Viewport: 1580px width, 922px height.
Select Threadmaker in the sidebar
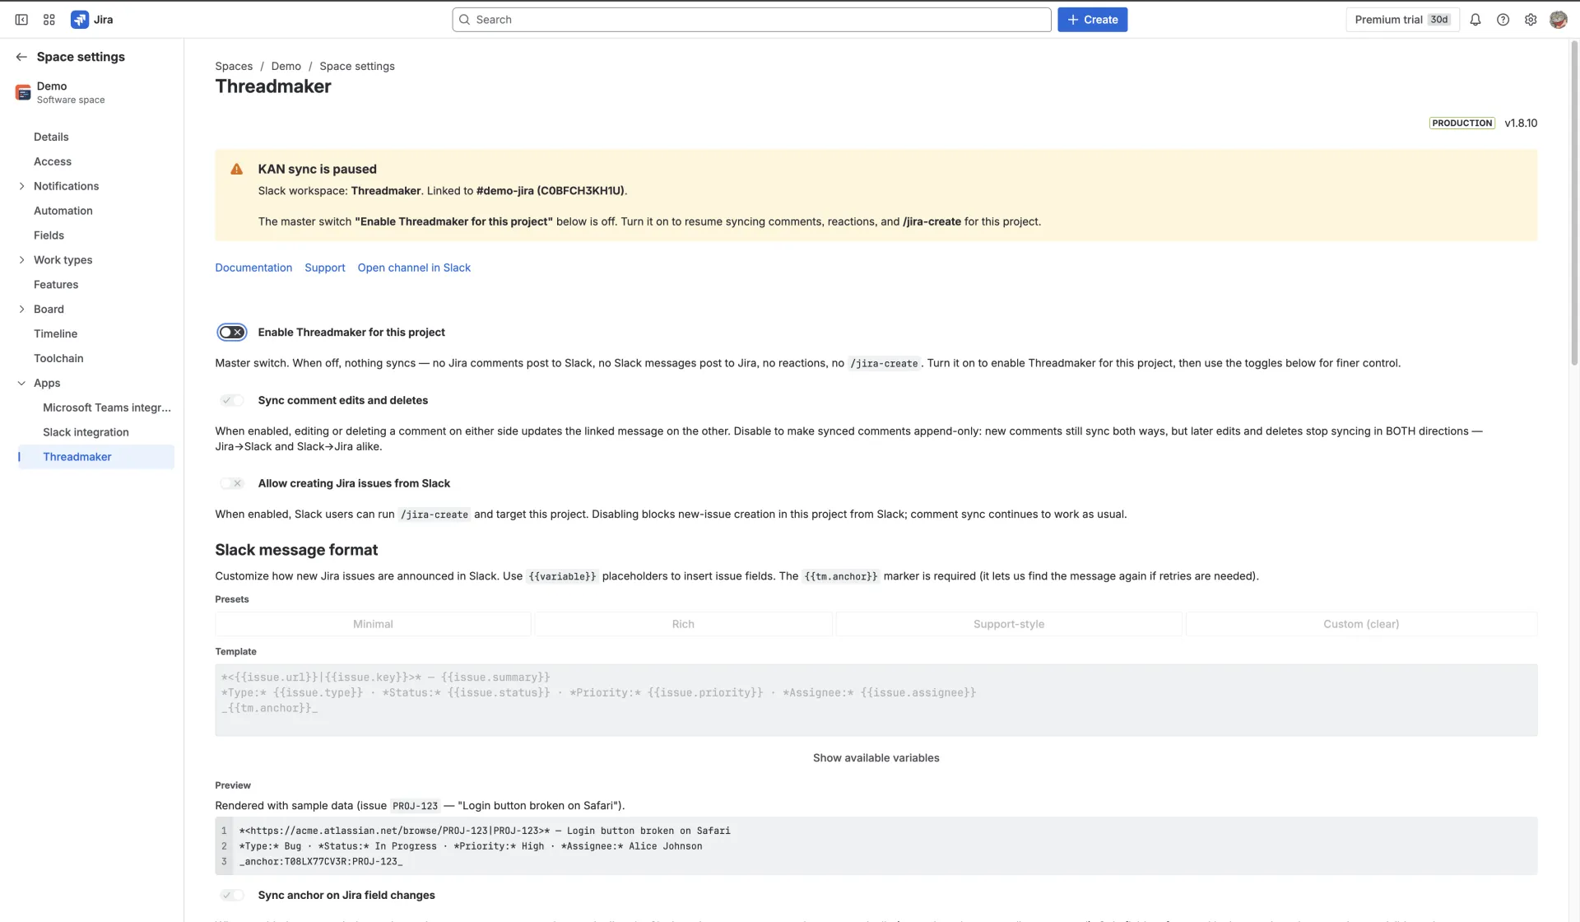[95, 457]
